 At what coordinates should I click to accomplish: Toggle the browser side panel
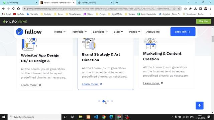[200, 9]
